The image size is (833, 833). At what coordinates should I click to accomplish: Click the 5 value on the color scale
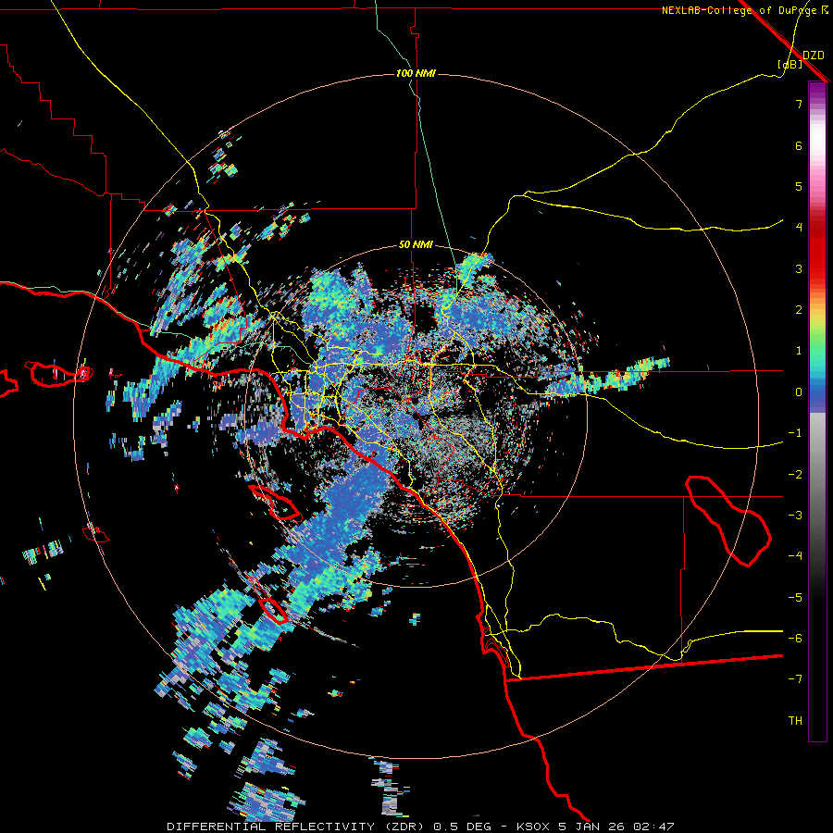[799, 186]
